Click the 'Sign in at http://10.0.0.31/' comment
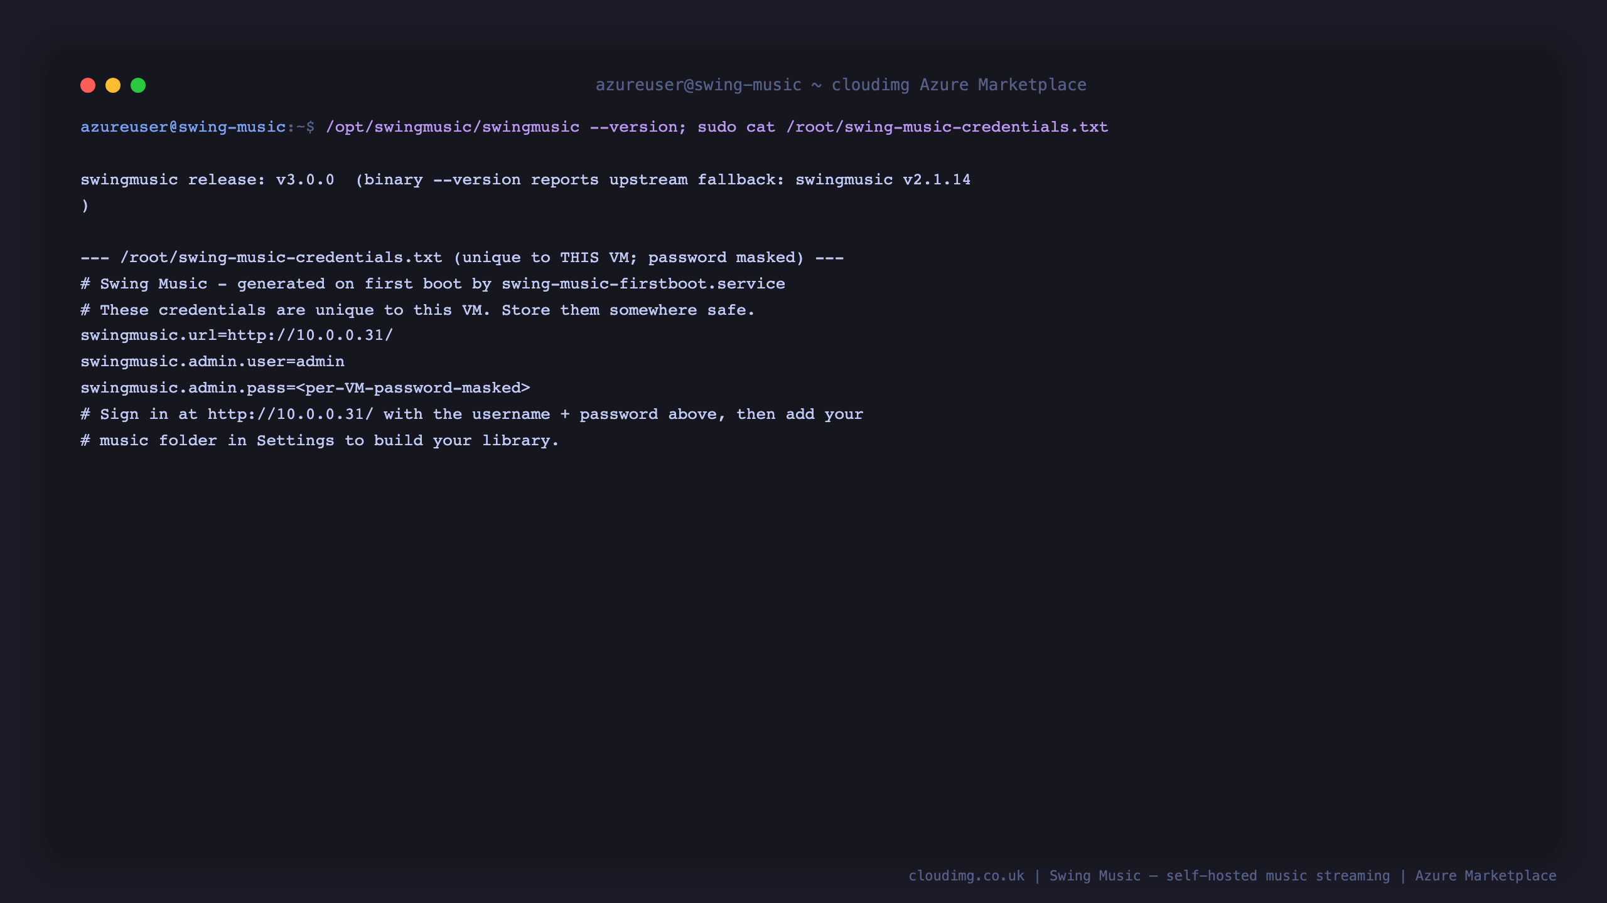 (x=471, y=415)
